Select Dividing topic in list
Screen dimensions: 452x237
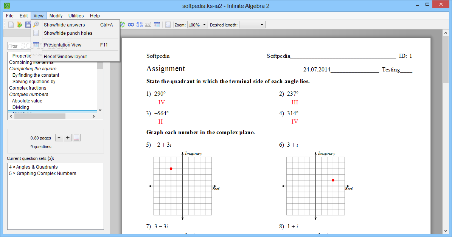21,107
